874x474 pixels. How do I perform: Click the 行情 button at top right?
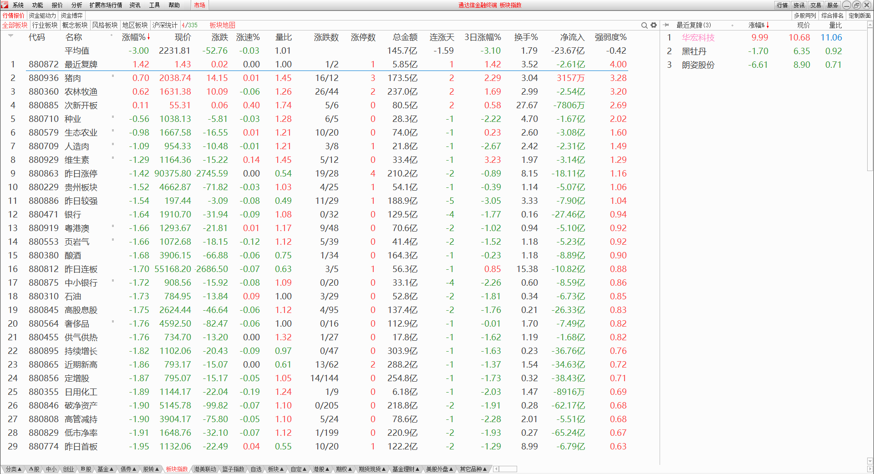783,5
